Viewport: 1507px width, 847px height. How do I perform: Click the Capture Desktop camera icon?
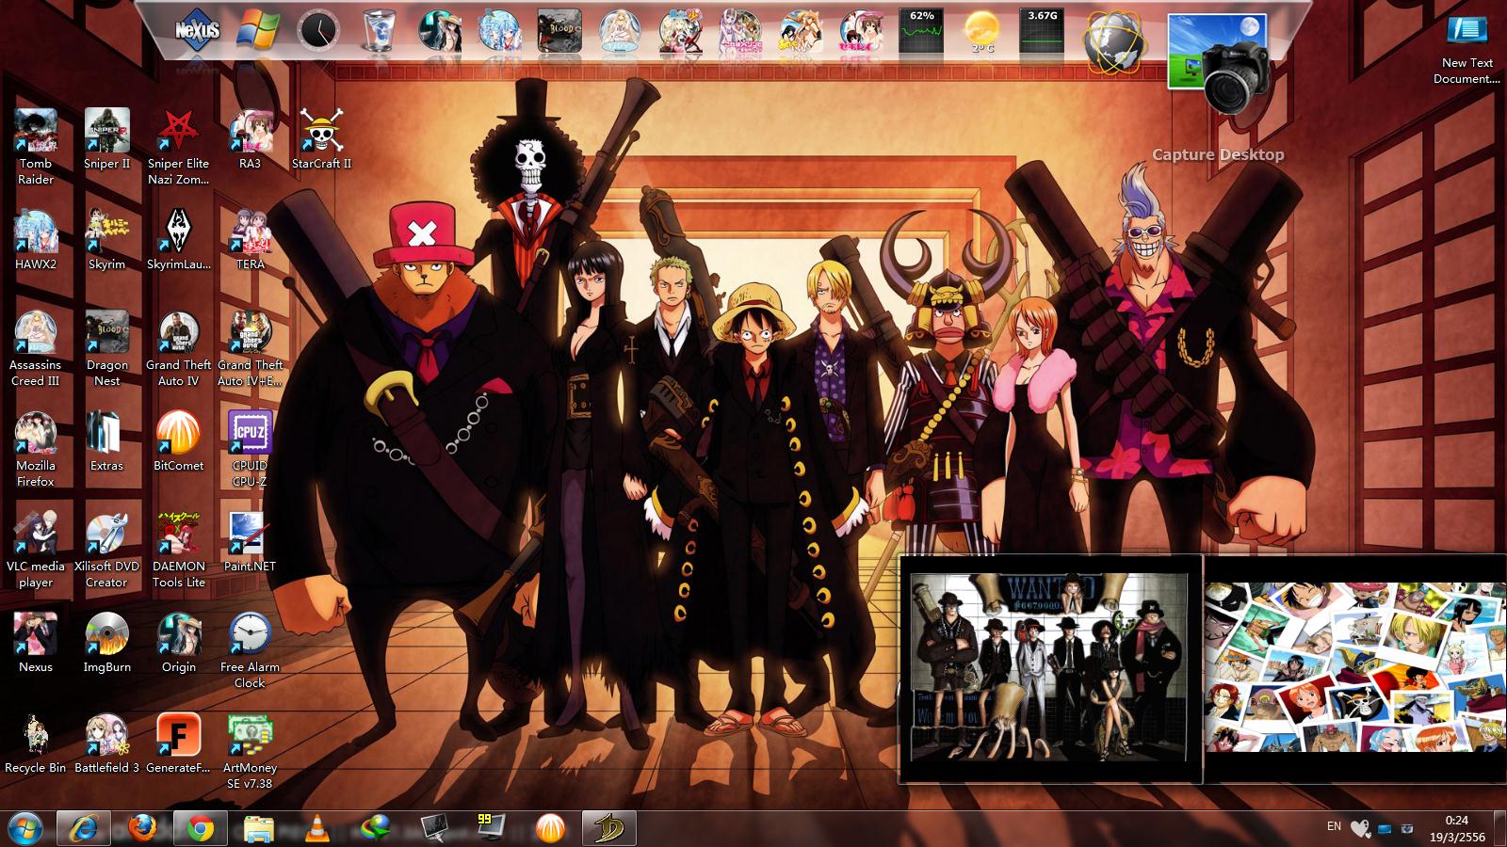tap(1219, 64)
